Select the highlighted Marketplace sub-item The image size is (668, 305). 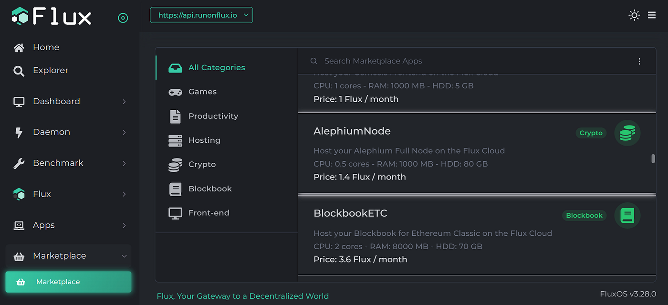[x=68, y=282]
